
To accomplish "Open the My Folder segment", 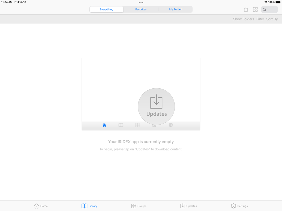I will pos(175,9).
